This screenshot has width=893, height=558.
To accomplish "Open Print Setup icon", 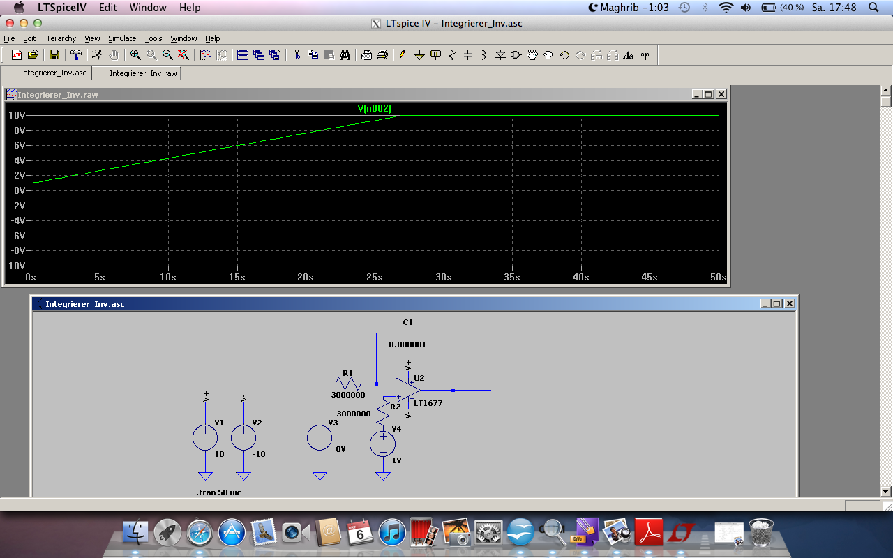I will coord(366,55).
